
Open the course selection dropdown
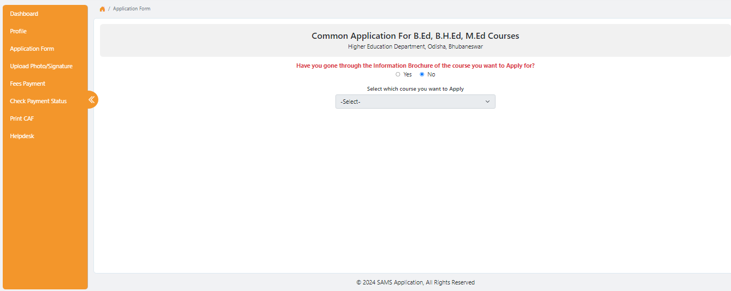tap(415, 102)
